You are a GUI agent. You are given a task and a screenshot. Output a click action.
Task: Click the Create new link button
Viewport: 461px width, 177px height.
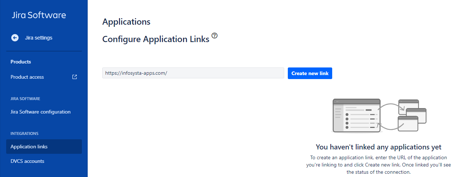[310, 73]
